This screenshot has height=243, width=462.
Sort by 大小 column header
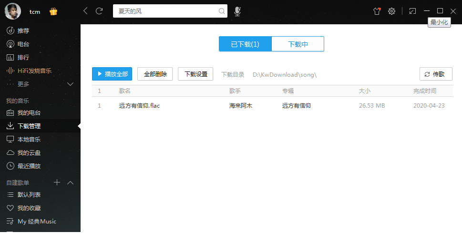(364, 91)
